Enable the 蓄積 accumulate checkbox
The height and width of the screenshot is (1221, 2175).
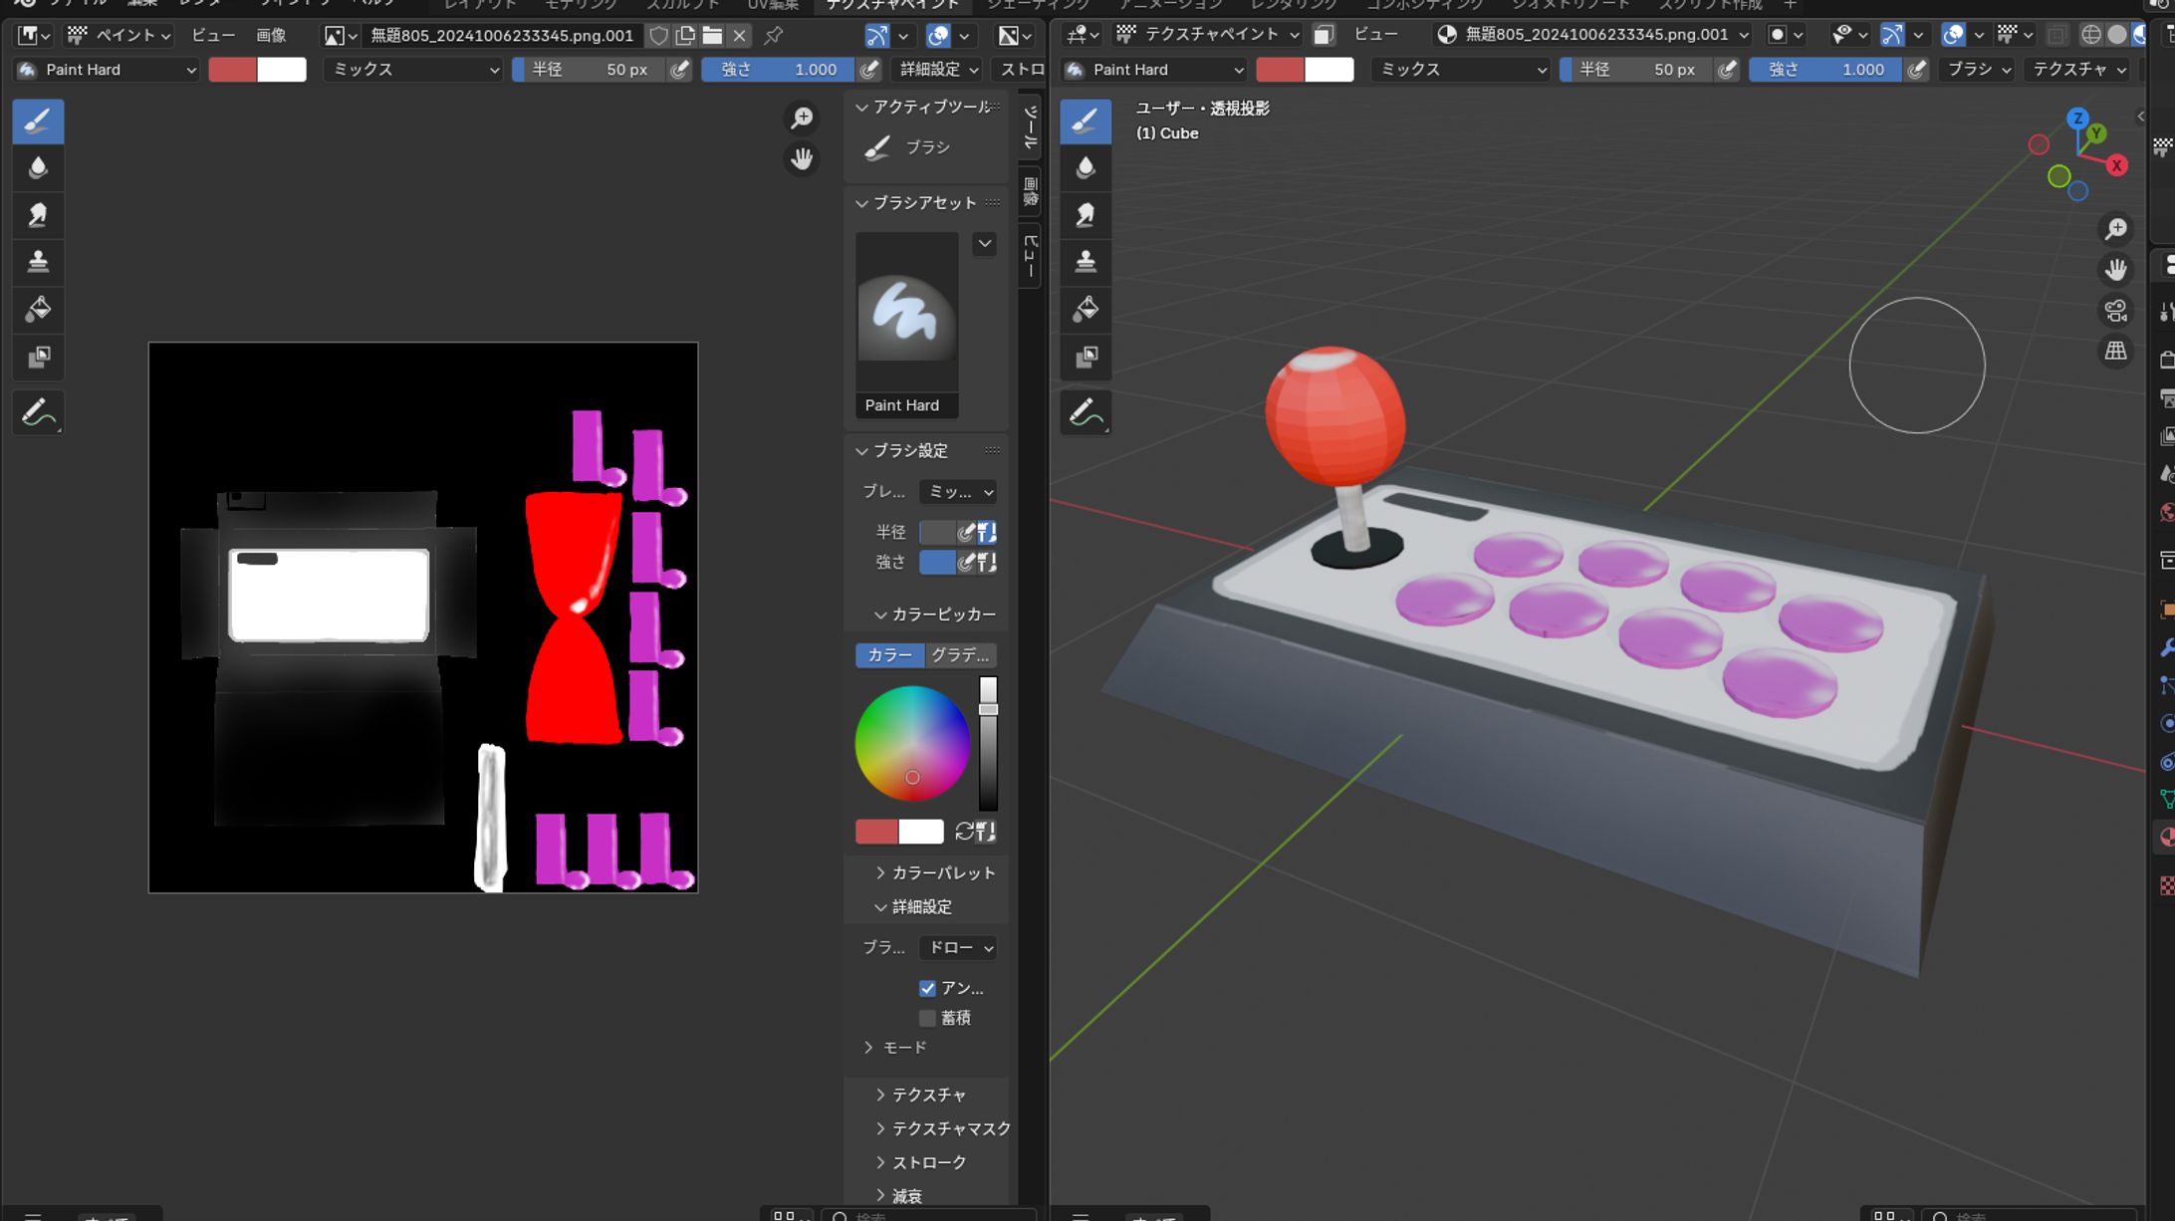(x=927, y=1018)
